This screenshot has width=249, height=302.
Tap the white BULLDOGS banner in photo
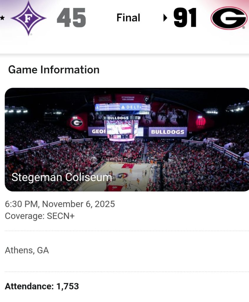click(x=168, y=132)
